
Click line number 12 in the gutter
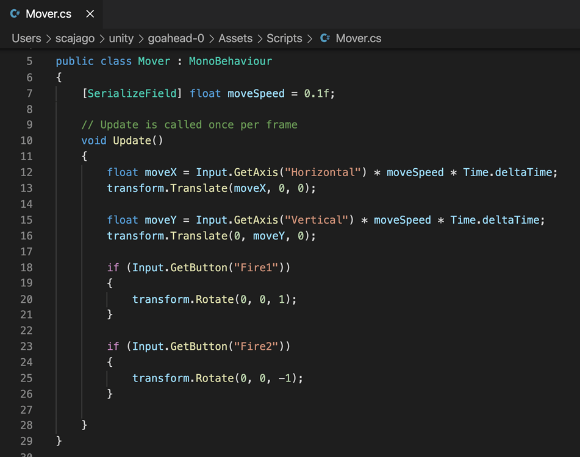click(x=27, y=172)
